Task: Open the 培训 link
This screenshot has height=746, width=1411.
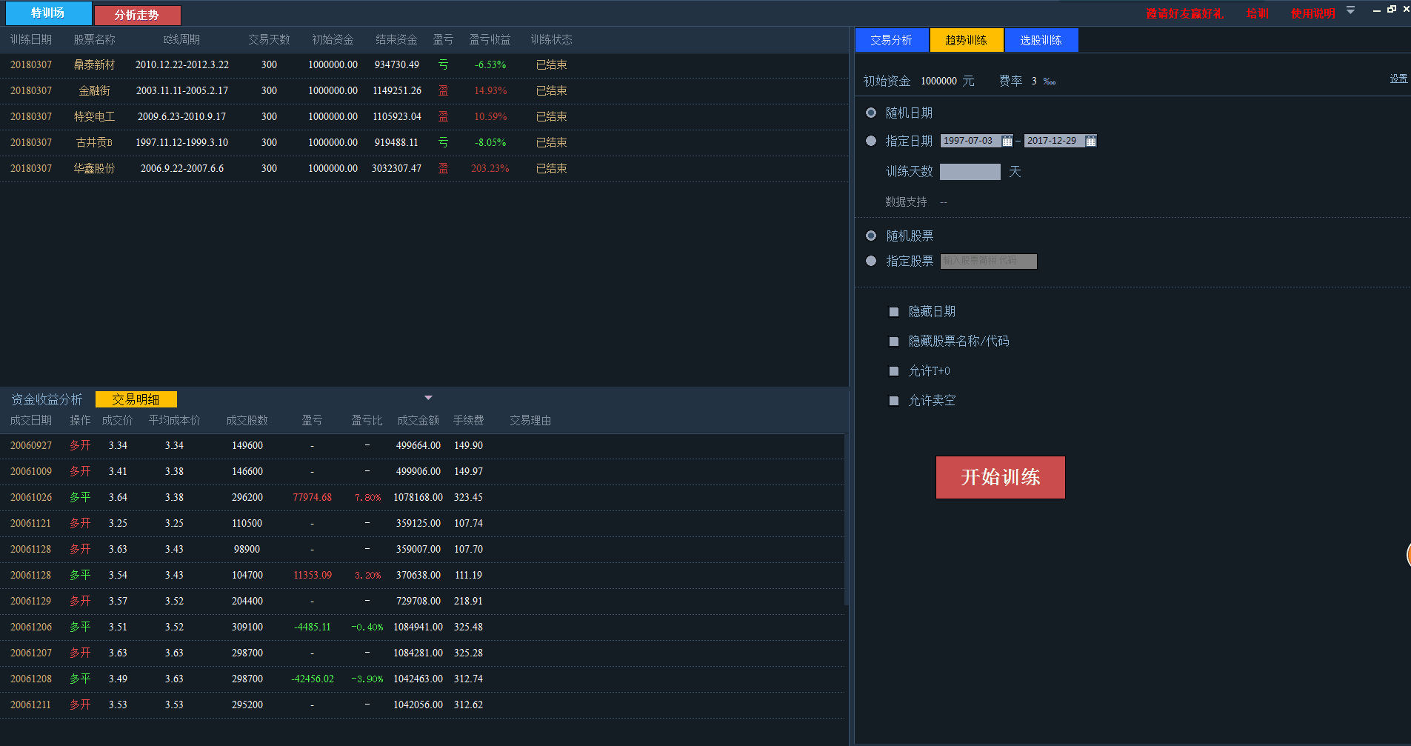Action: [1257, 13]
